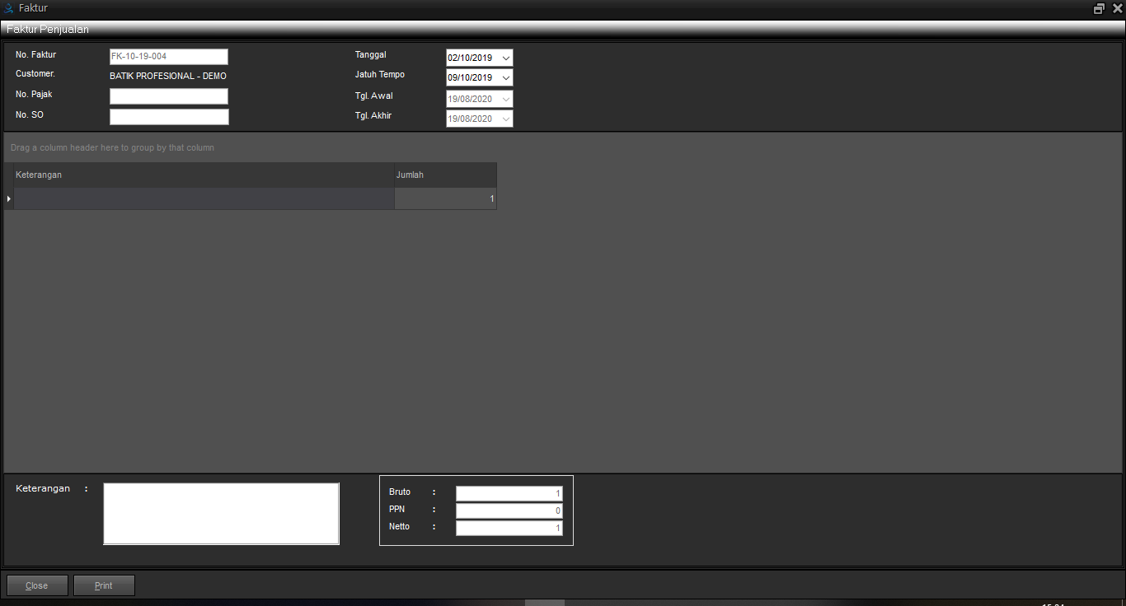
Task: Focus the No. Faktur input field
Action: tap(168, 57)
